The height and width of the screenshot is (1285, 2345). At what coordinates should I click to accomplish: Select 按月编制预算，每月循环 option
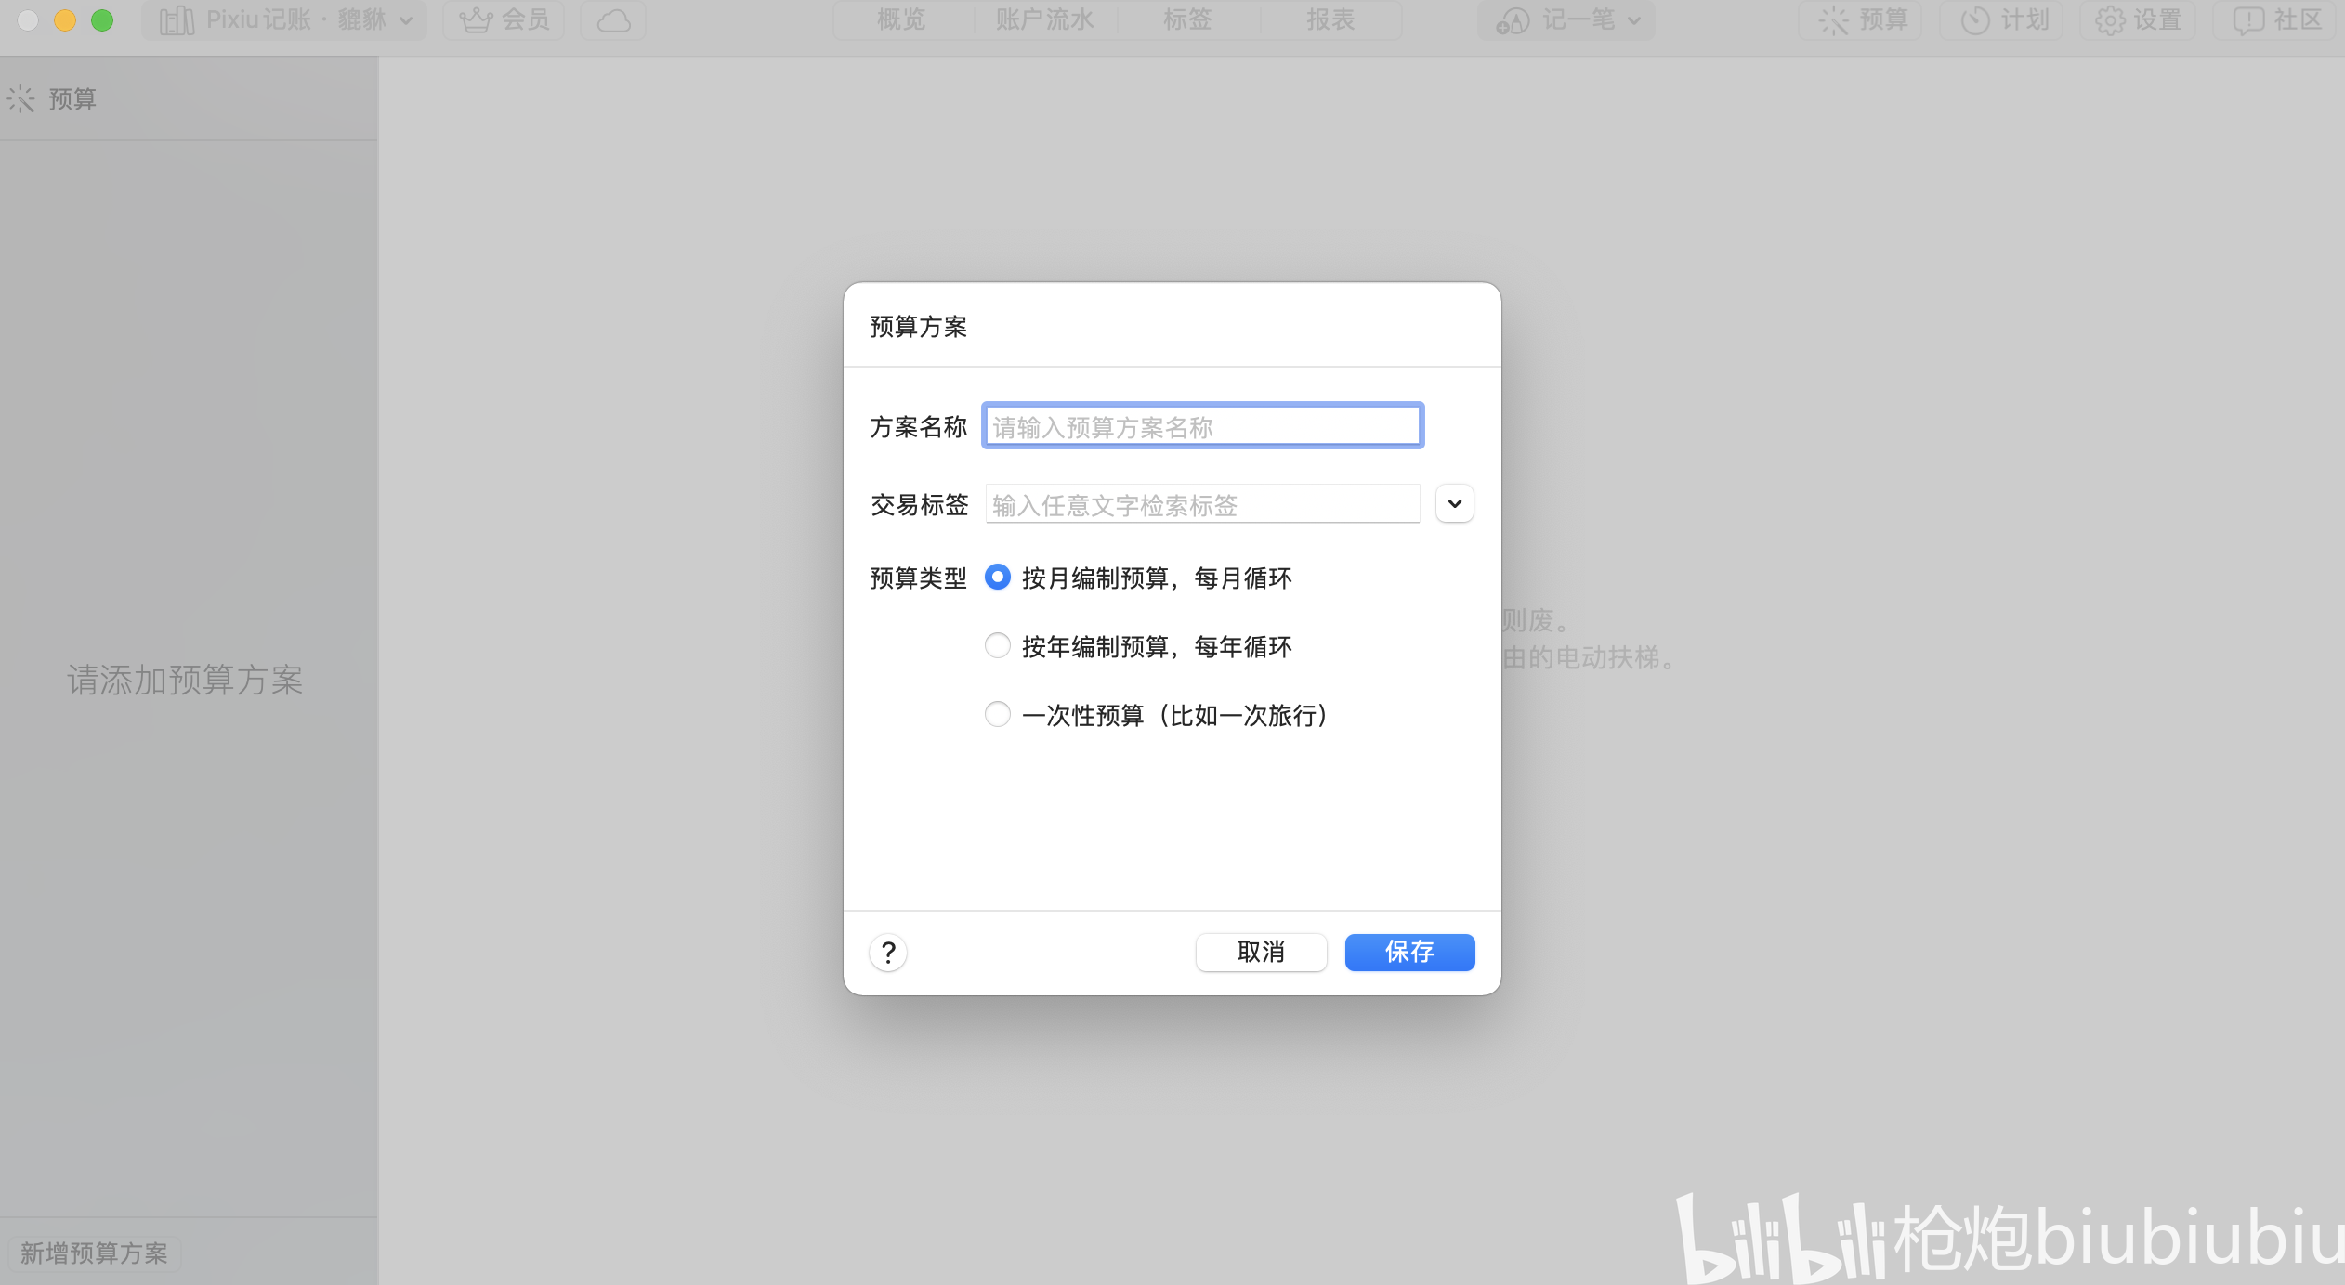[996, 578]
